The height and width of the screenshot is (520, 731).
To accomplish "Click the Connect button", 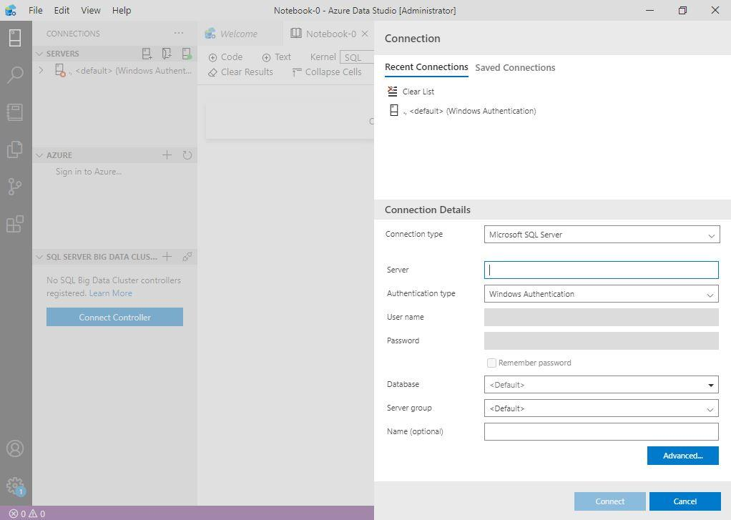I will pyautogui.click(x=610, y=501).
